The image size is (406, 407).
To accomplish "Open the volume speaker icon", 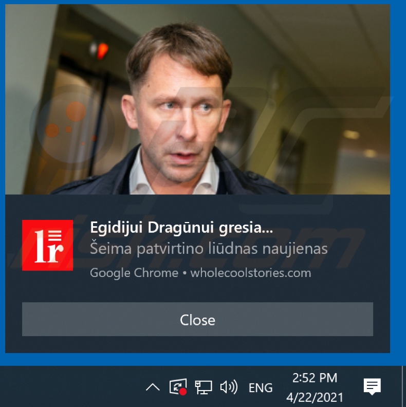I will (x=229, y=387).
